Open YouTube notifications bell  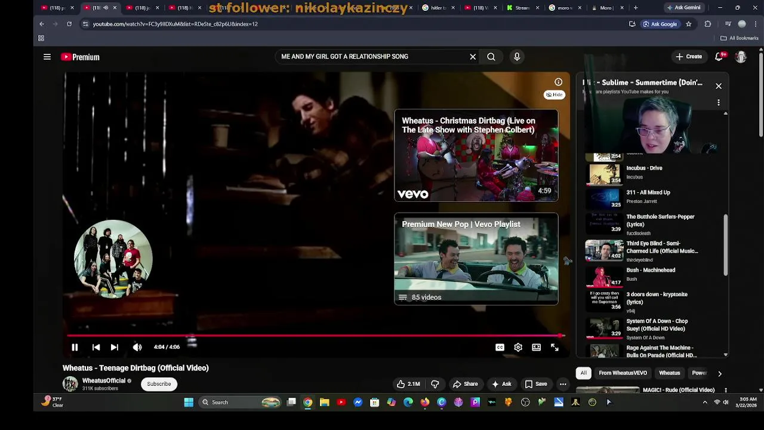coord(719,57)
